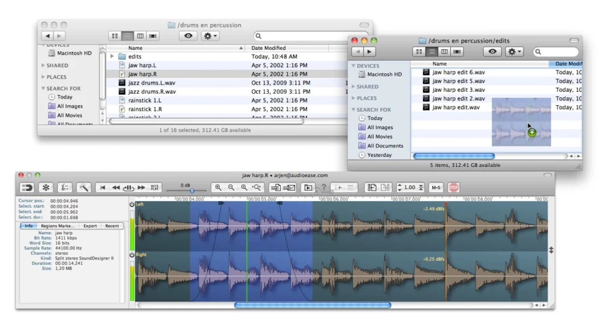Click the snowflake freeze icon in editor toolbar

coord(46,187)
